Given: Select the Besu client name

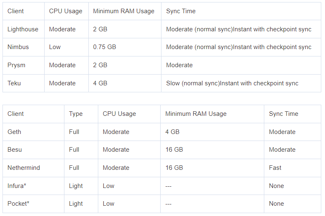Looking at the screenshot, I should tap(14, 150).
